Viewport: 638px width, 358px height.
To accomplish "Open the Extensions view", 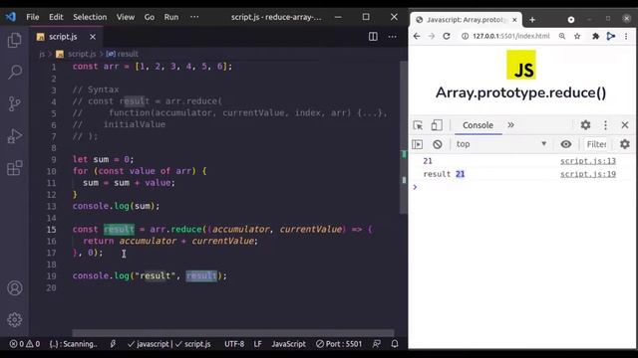I will pyautogui.click(x=15, y=168).
